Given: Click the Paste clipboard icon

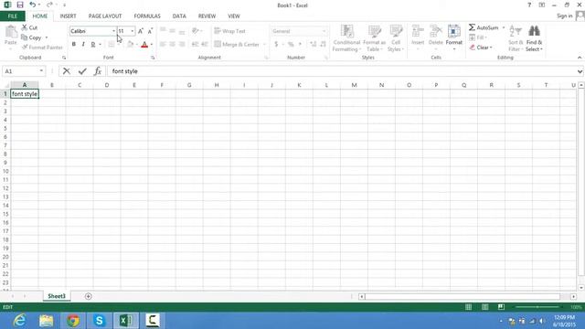Looking at the screenshot, I should coord(11,33).
